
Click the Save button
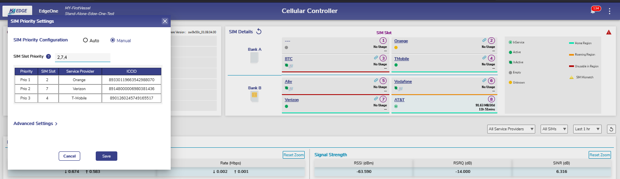[x=106, y=156]
